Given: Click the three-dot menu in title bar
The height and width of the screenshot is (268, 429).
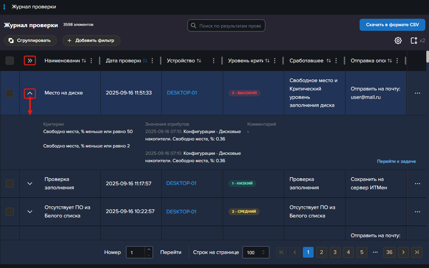Looking at the screenshot, I should pyautogui.click(x=4, y=7).
